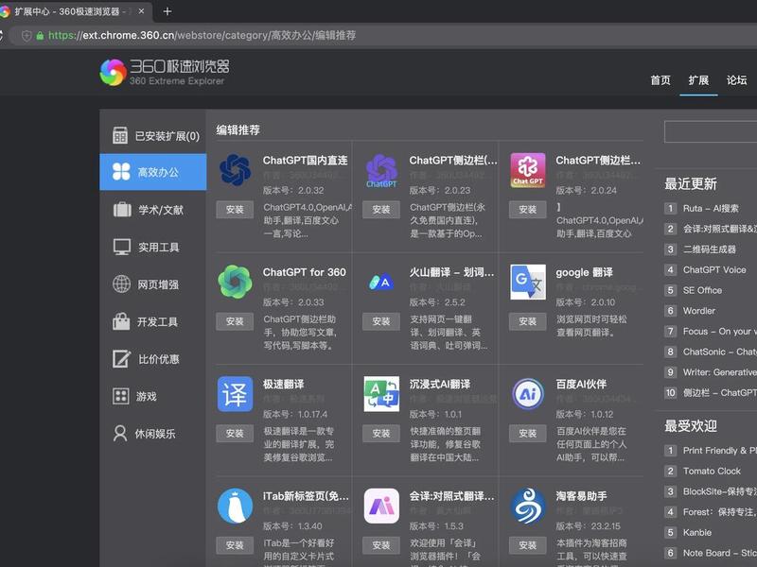Open the google 翻译 extension icon
This screenshot has height=567, width=757.
click(x=528, y=282)
